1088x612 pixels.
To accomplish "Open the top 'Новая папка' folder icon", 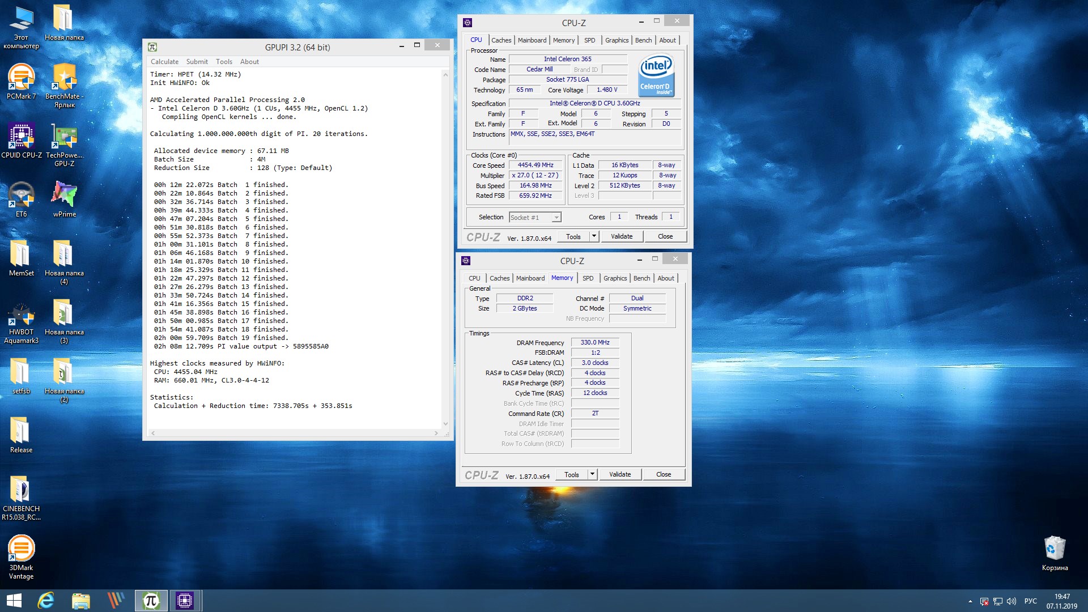I will [x=64, y=23].
